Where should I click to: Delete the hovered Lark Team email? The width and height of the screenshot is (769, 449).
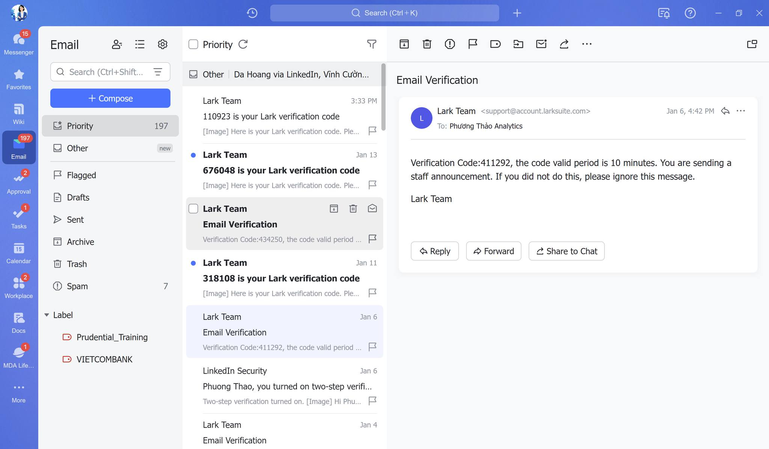353,208
